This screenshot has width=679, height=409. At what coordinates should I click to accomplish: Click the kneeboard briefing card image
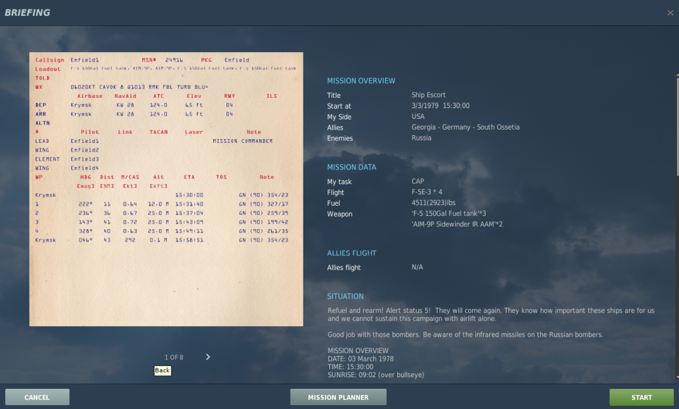[x=166, y=189]
